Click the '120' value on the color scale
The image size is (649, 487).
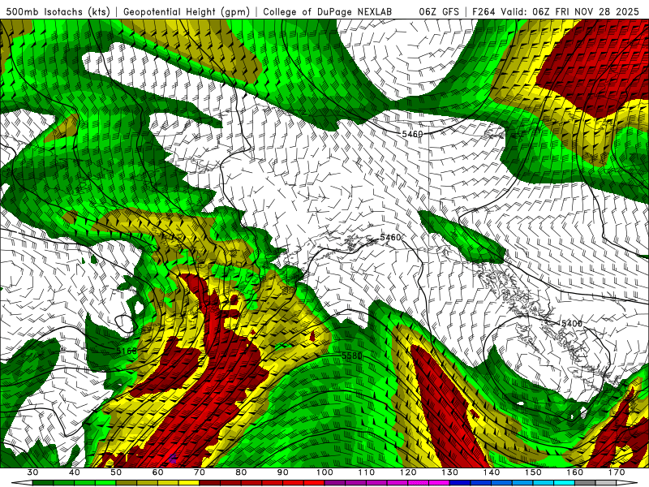click(x=408, y=472)
